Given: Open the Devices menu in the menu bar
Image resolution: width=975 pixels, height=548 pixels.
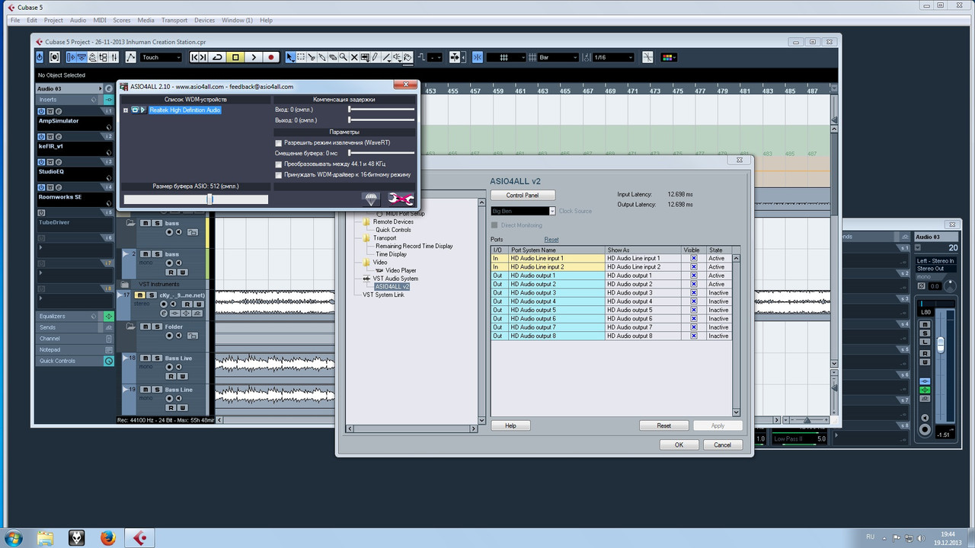Looking at the screenshot, I should (204, 20).
